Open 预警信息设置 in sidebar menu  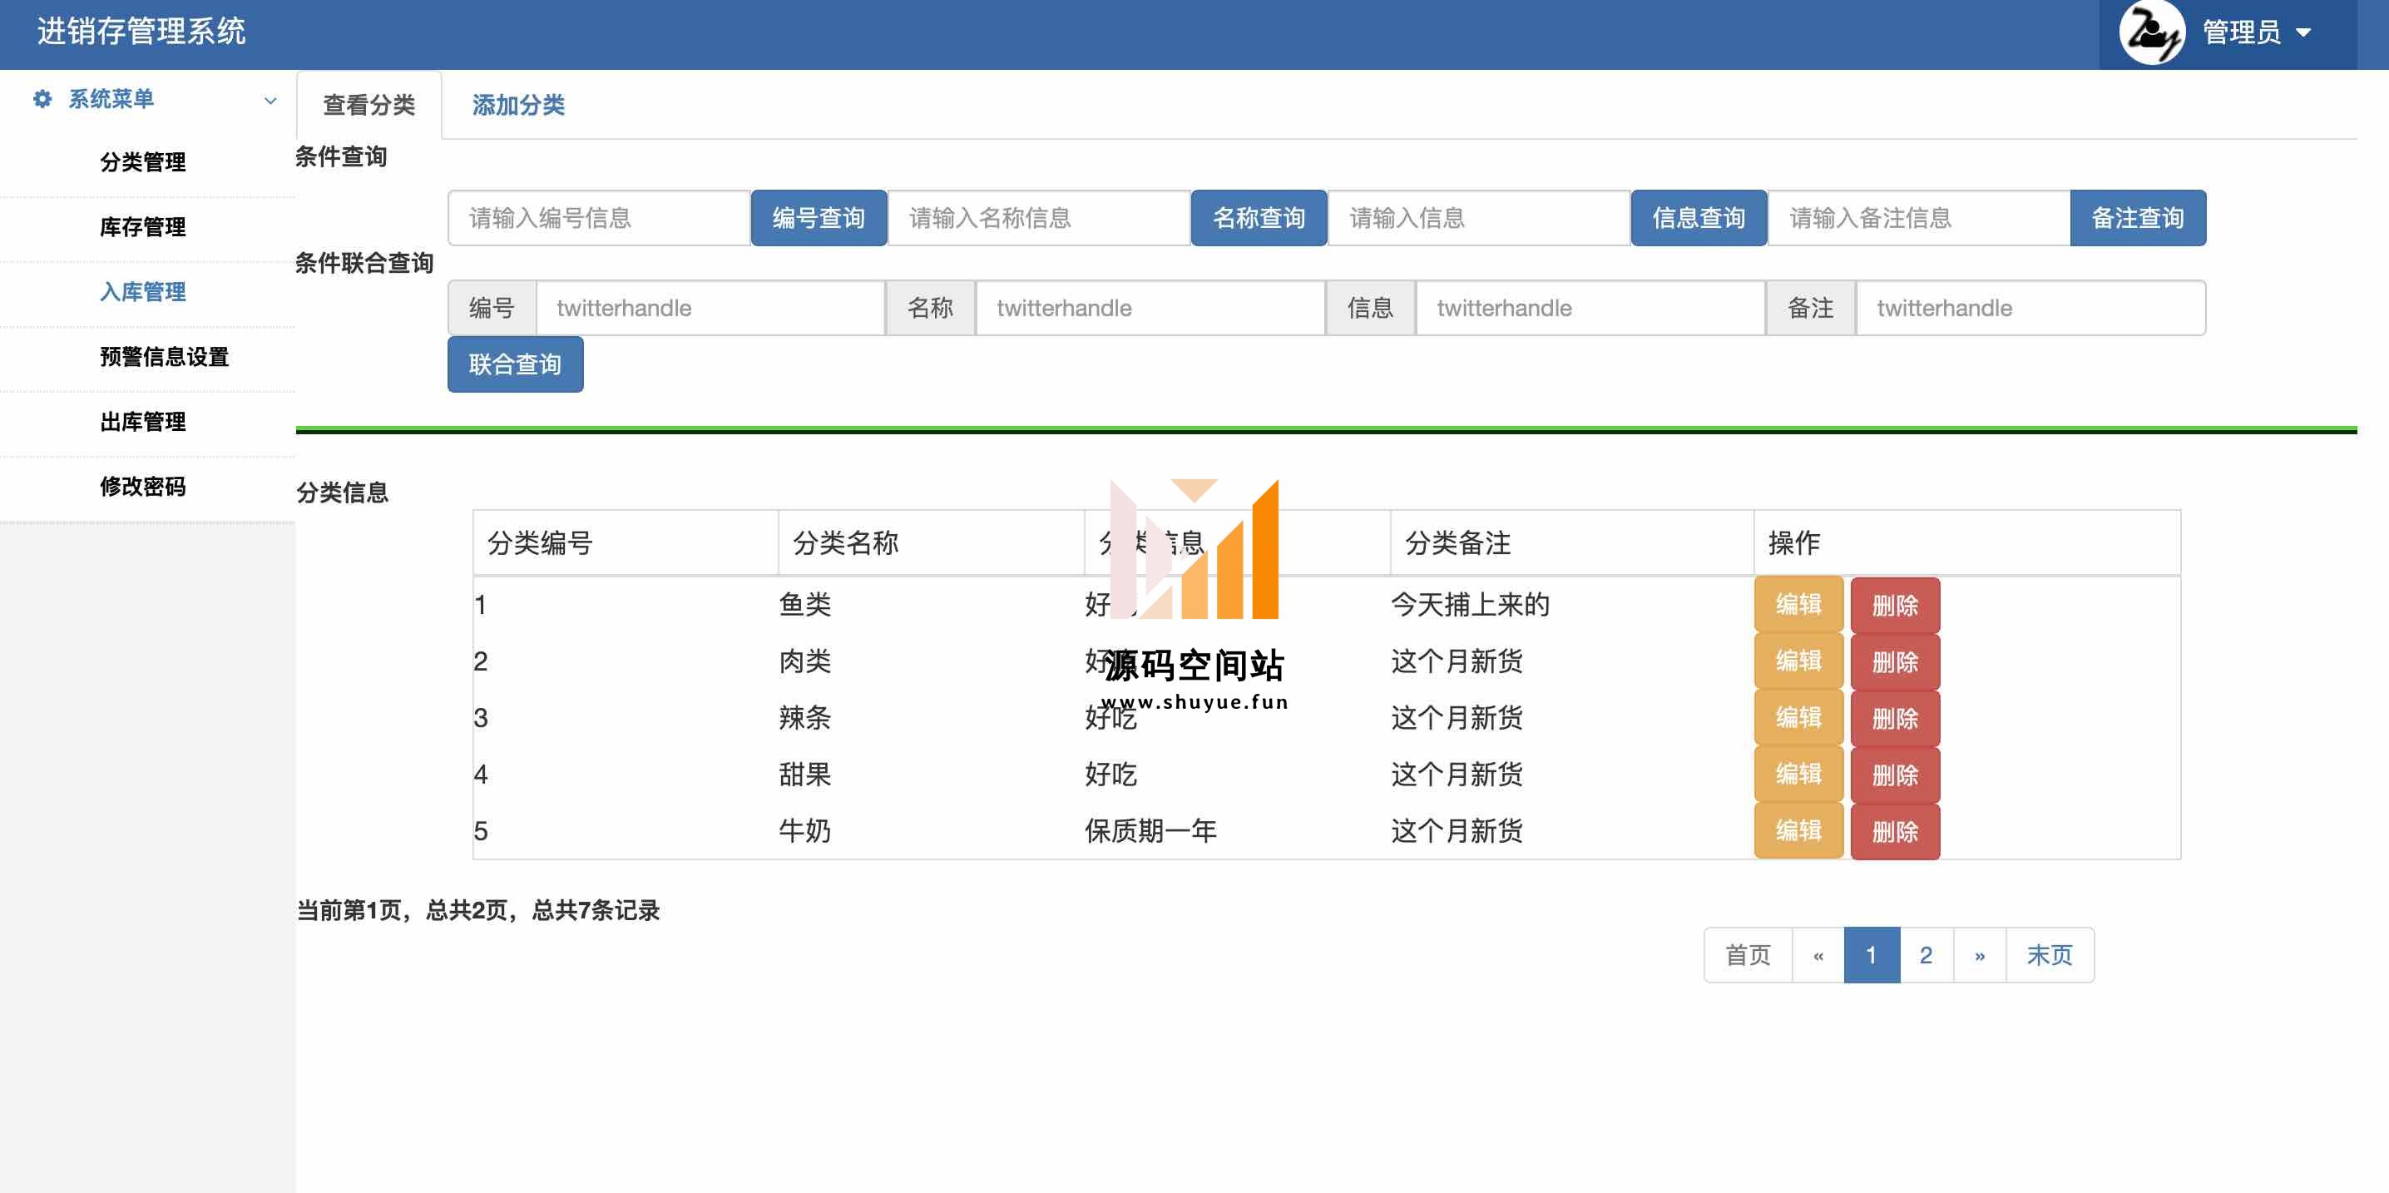[x=164, y=357]
